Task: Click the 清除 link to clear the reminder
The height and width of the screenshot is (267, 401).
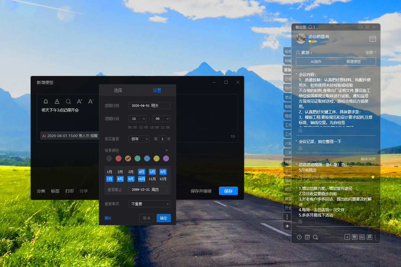Action: [x=108, y=218]
